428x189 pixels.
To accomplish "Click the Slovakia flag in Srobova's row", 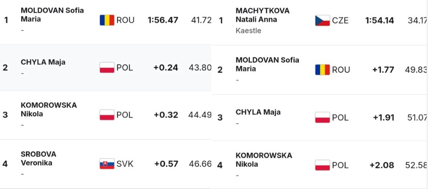I will click(x=107, y=163).
